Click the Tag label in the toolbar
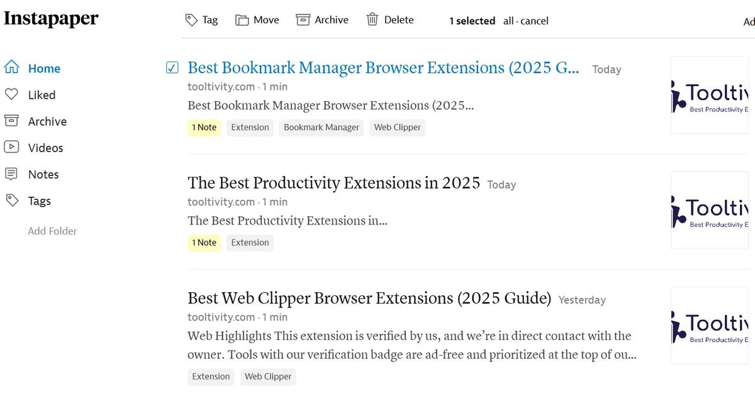This screenshot has height=396, width=755. pos(210,20)
